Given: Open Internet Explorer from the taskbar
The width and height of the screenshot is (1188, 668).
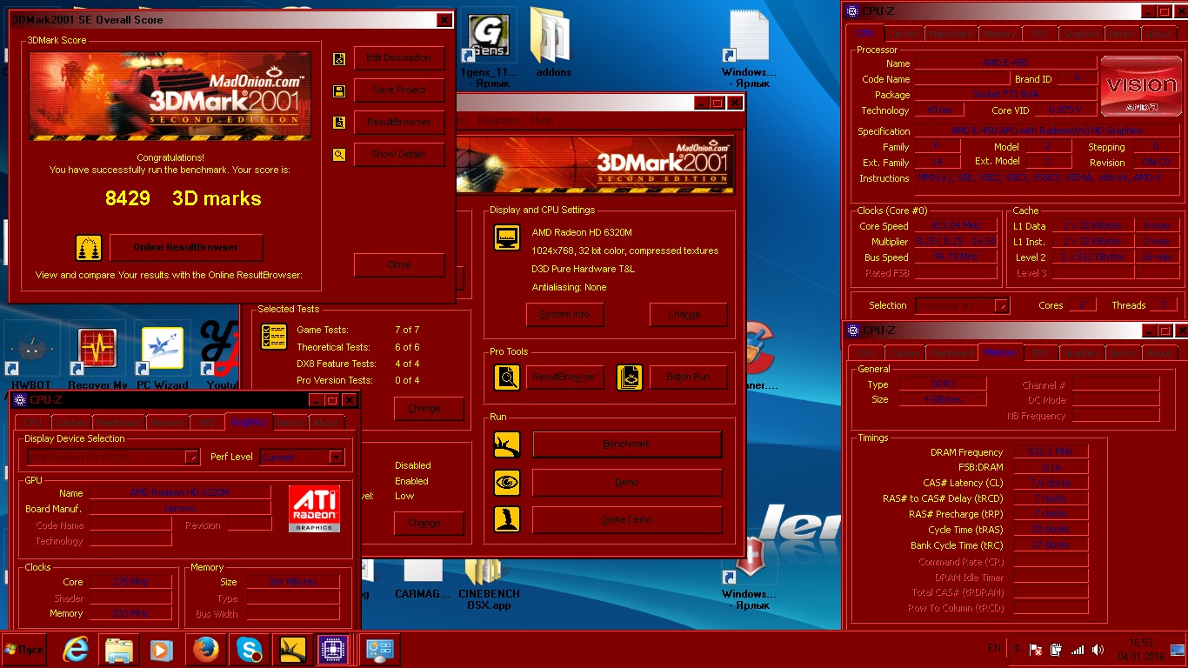Looking at the screenshot, I should pos(77,650).
